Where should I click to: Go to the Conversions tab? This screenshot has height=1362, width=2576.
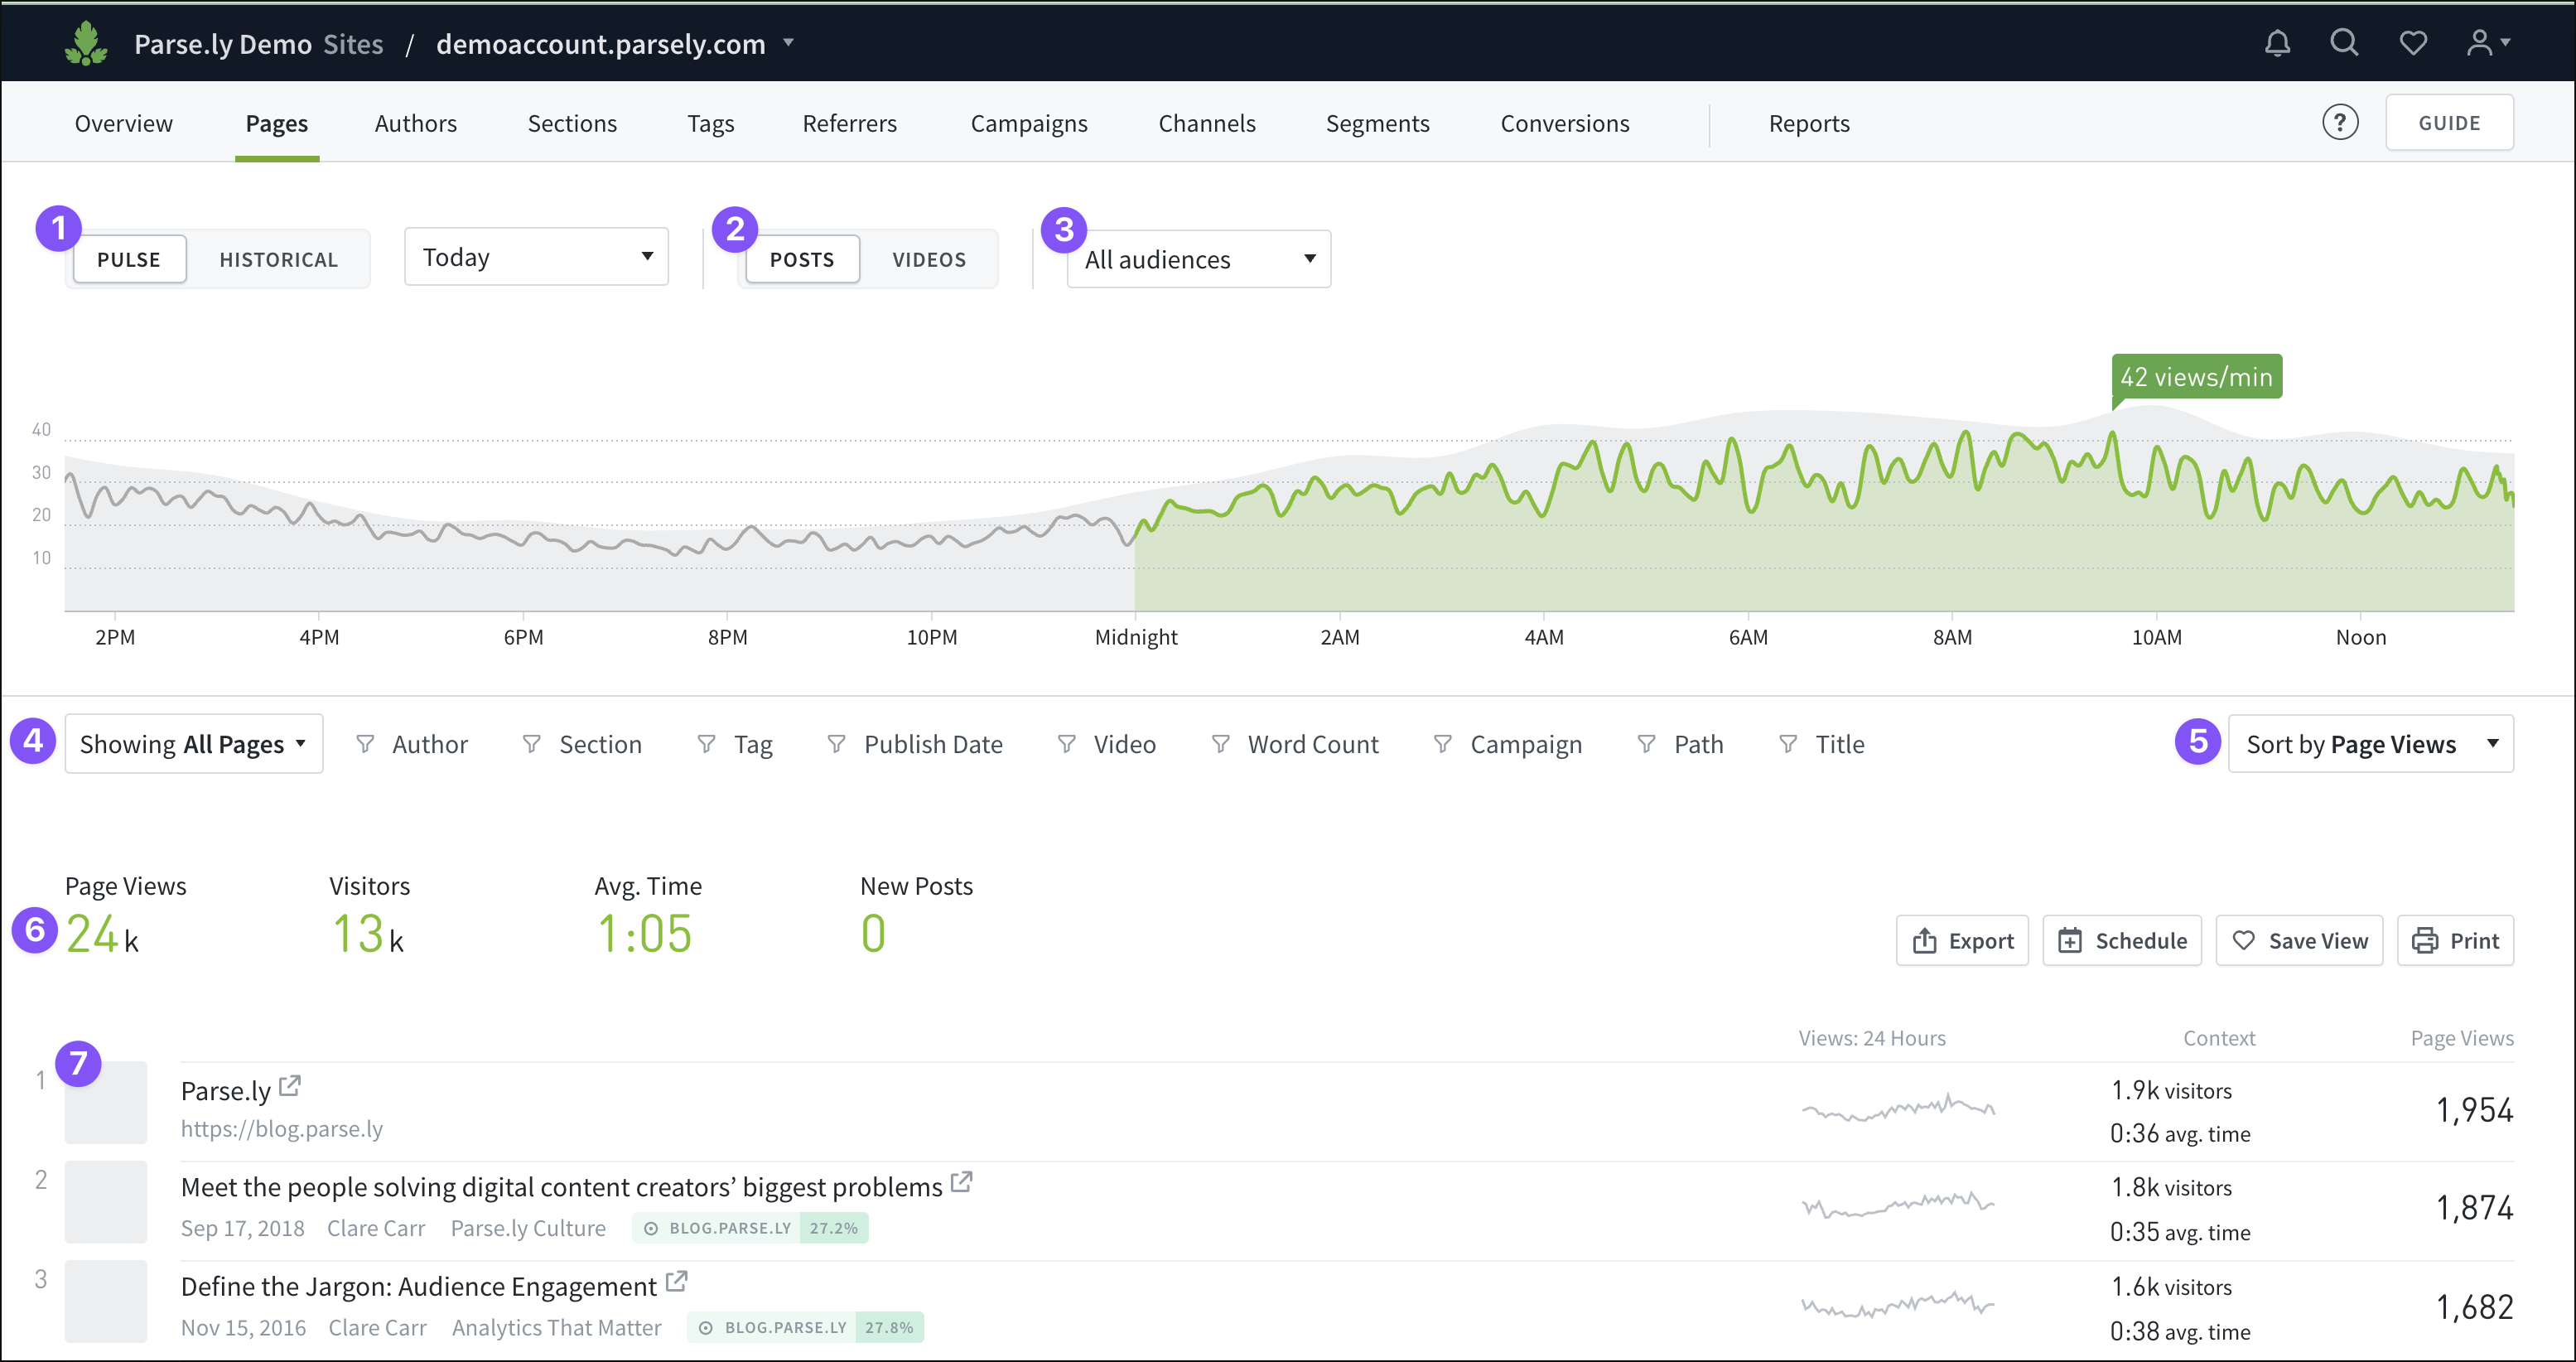1565,123
